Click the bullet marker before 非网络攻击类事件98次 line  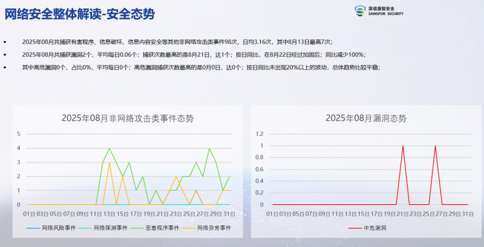coord(5,42)
